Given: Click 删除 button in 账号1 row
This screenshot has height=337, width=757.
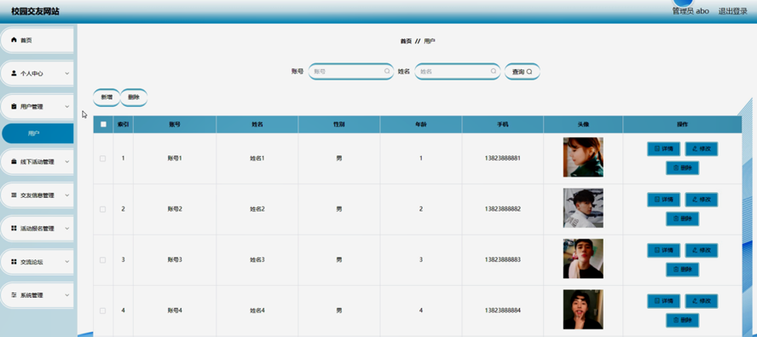Looking at the screenshot, I should [x=682, y=168].
